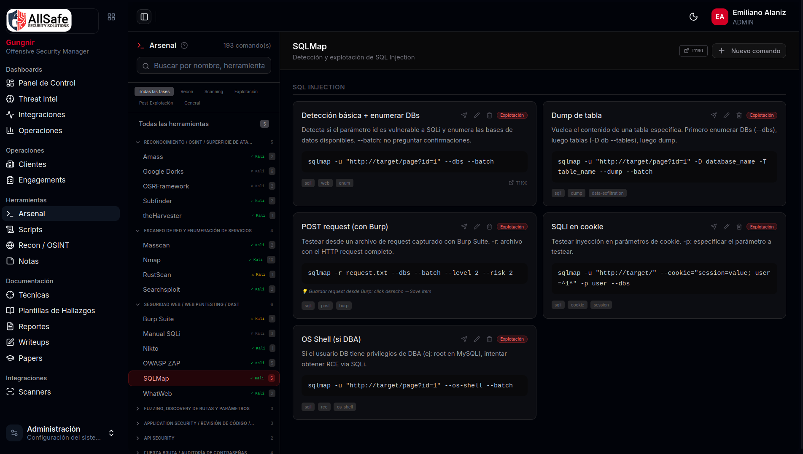Open Amass tool commands
The width and height of the screenshot is (803, 454).
(204, 157)
